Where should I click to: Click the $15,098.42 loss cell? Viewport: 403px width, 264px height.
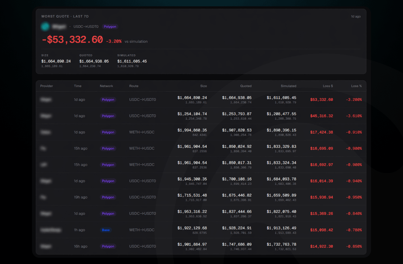(x=322, y=230)
